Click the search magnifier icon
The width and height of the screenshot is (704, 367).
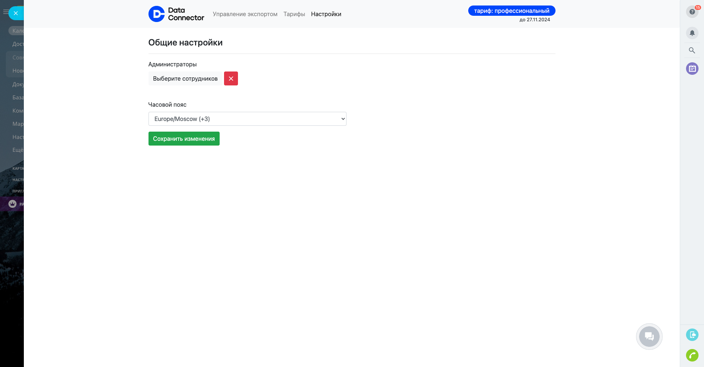[x=692, y=51]
